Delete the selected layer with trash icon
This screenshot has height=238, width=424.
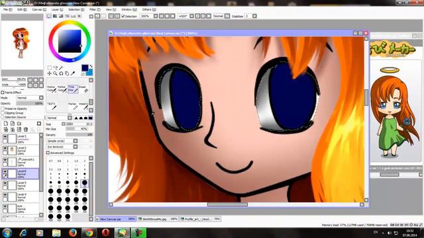(x=26, y=130)
